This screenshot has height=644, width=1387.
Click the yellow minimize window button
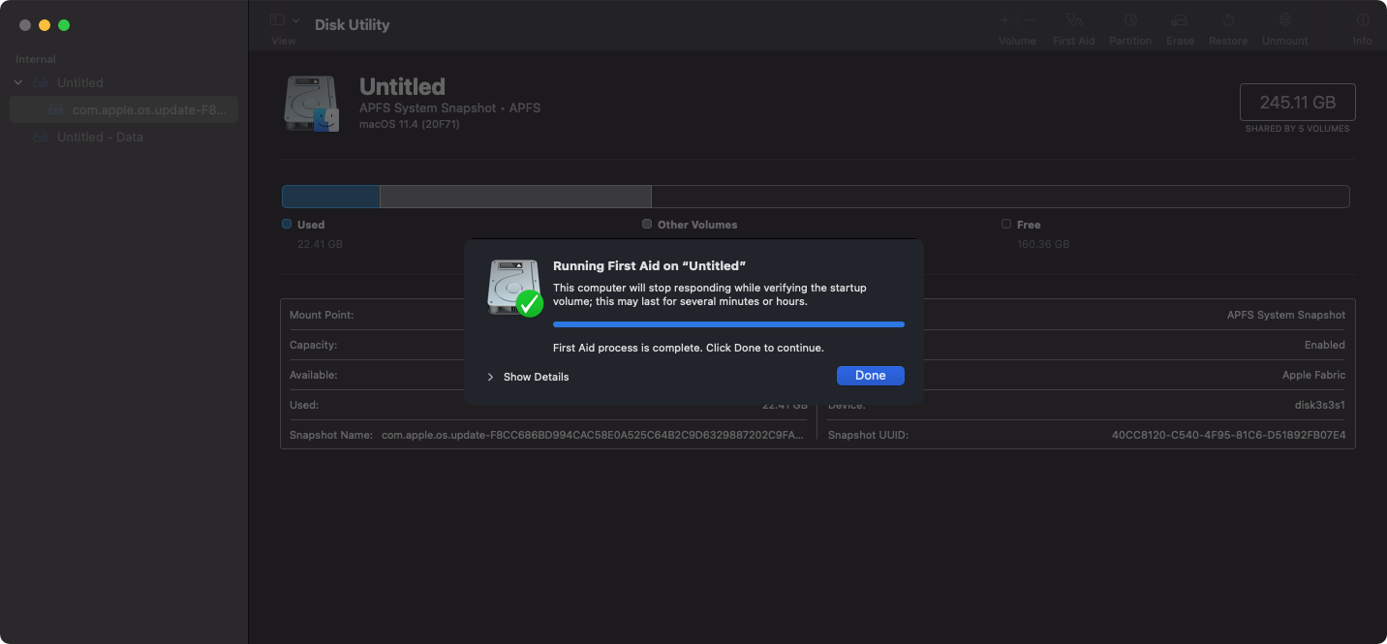[x=45, y=25]
